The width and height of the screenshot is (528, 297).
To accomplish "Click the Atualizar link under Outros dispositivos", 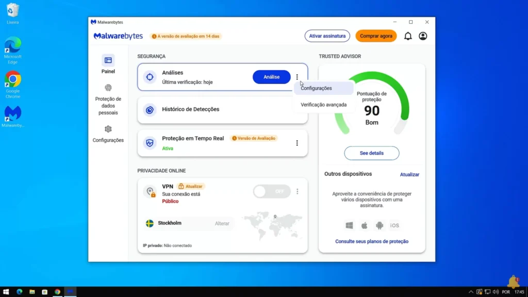I will click(x=409, y=174).
